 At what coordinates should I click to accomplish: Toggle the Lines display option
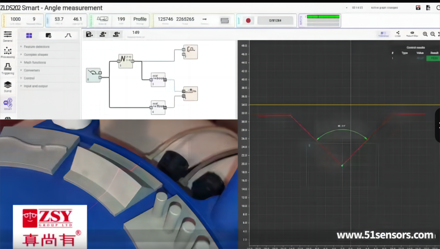(398, 34)
